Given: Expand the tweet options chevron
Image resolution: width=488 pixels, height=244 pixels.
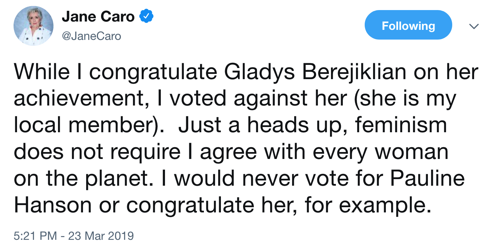Looking at the screenshot, I should 474,26.
